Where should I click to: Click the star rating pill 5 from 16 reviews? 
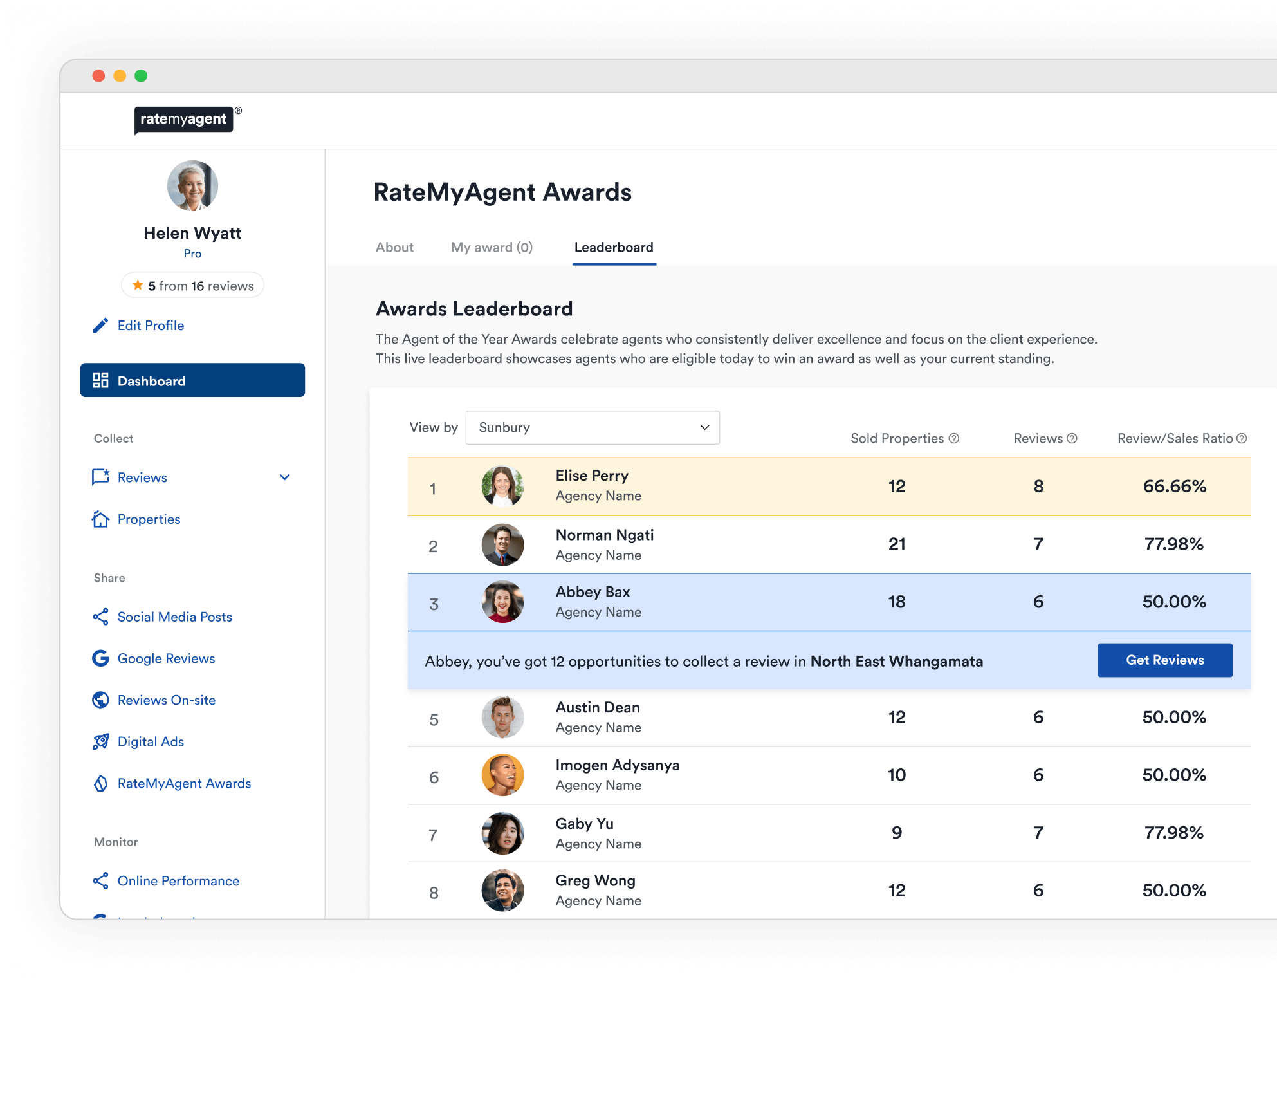pyautogui.click(x=192, y=285)
